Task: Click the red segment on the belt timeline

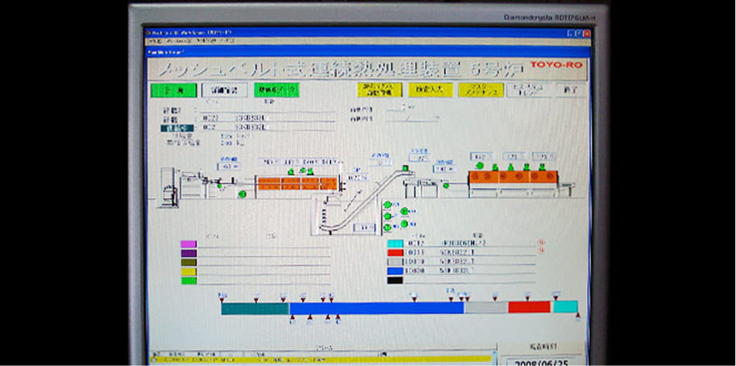Action: pos(528,307)
